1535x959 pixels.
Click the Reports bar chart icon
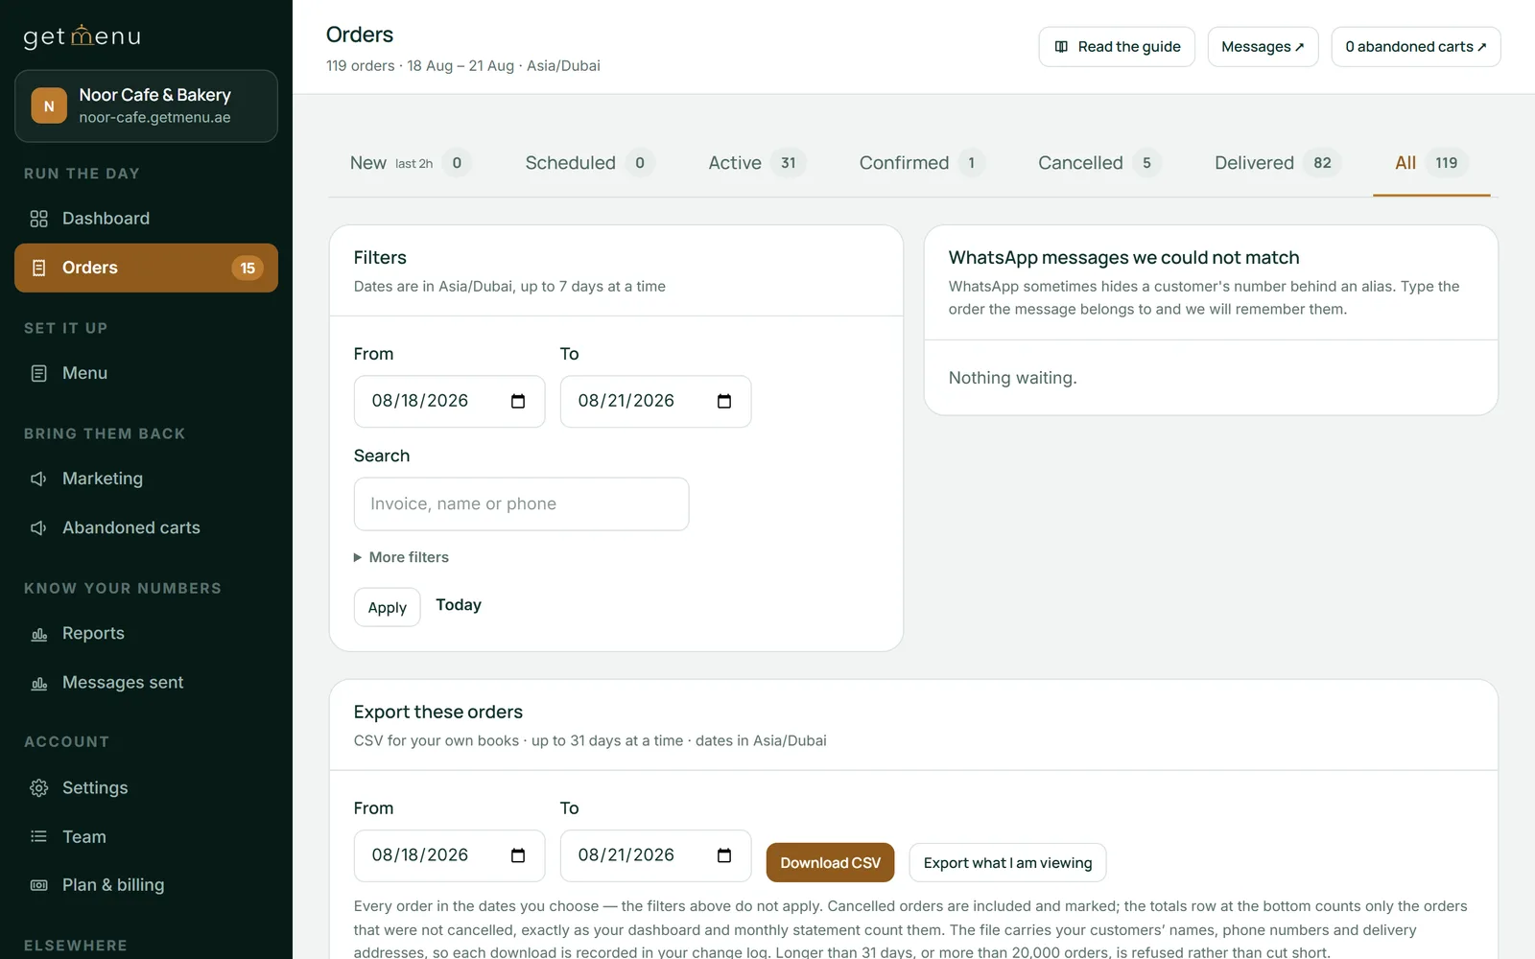38,634
